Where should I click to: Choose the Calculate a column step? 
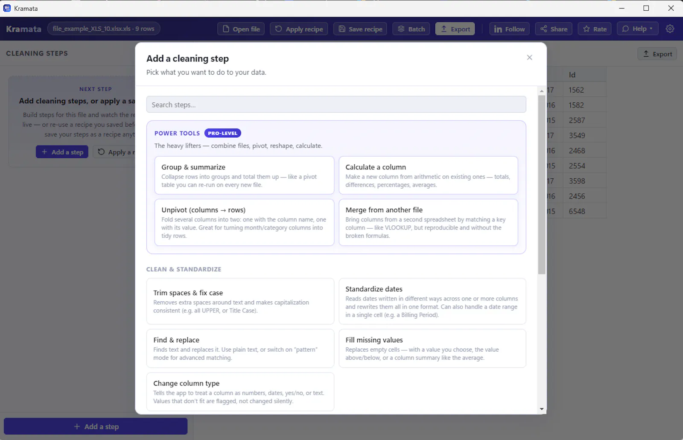coord(428,175)
